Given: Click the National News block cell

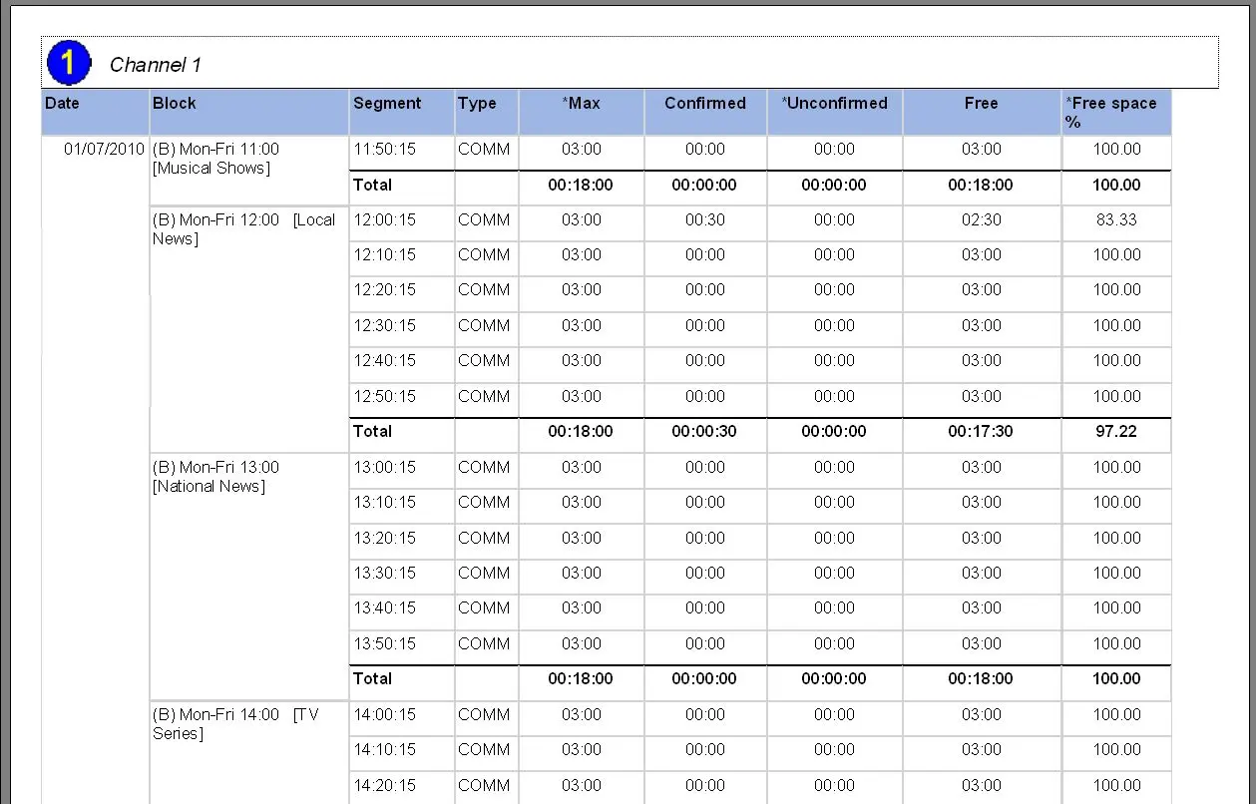Looking at the screenshot, I should pos(215,477).
